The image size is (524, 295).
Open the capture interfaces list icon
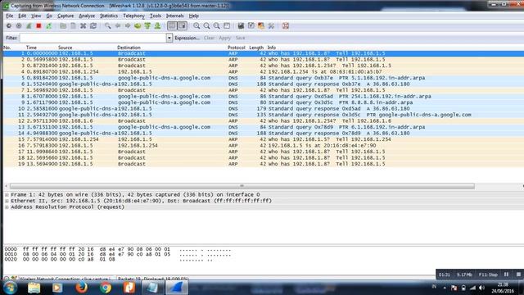coord(9,25)
